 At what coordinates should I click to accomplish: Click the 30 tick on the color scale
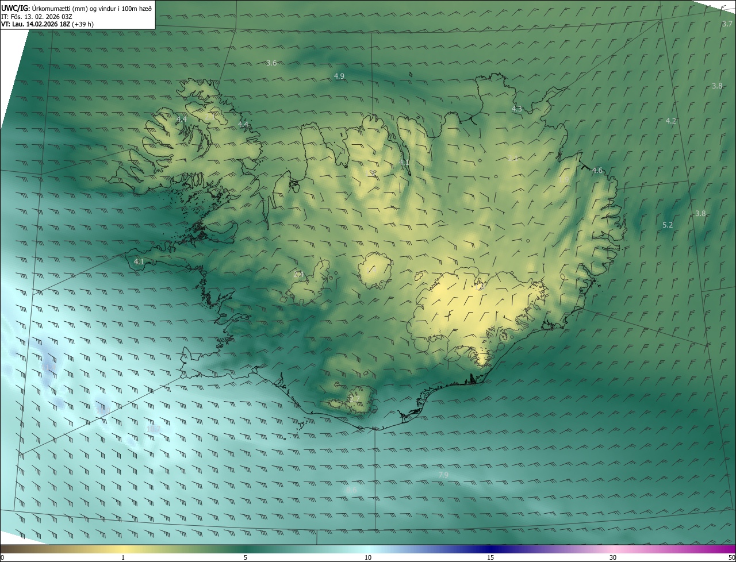(613, 557)
